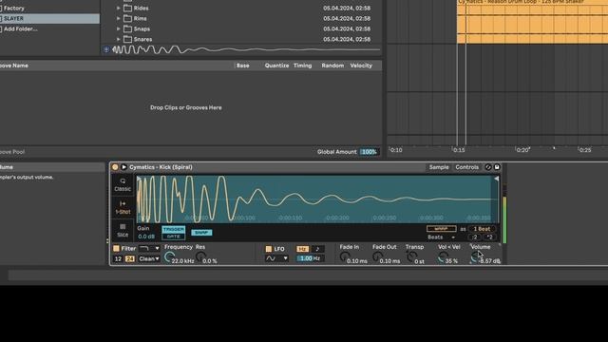Click the browser preview toggle icon

click(x=106, y=49)
